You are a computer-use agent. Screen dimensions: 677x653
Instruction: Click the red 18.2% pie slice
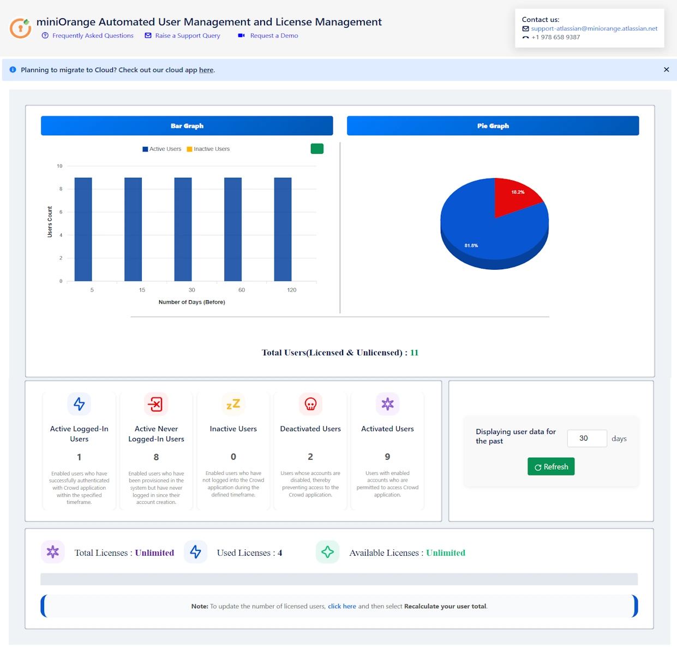coord(512,198)
